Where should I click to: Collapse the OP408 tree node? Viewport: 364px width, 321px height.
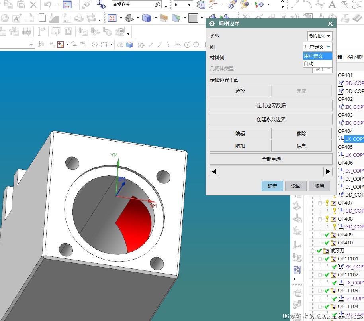(x=320, y=219)
